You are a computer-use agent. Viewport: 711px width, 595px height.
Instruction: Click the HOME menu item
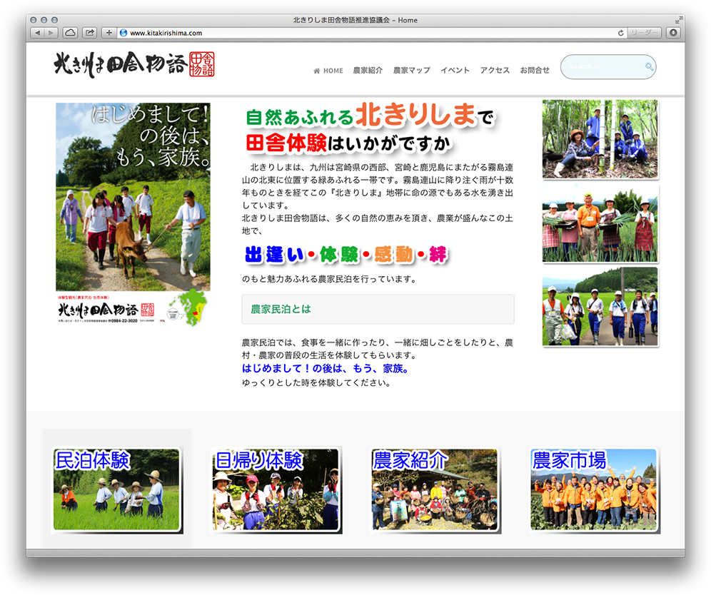328,71
